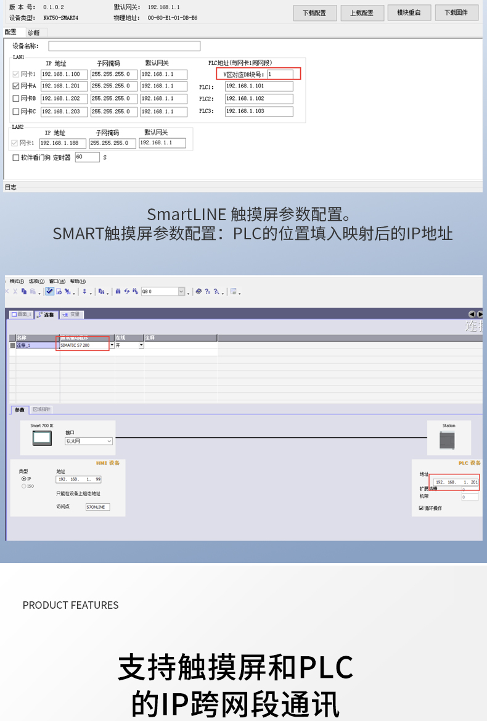Image resolution: width=487 pixels, height=721 pixels.
Task: Click the PLC1 address field 192.168.1.101
Action: point(259,86)
